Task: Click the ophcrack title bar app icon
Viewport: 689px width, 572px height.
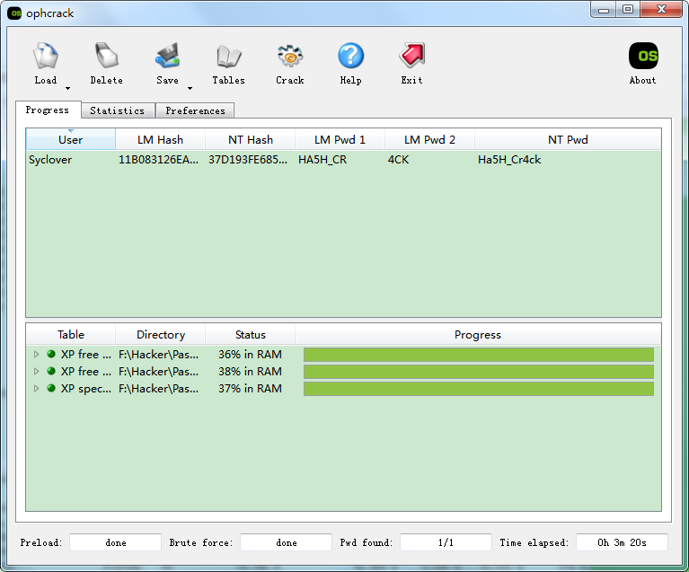Action: coord(14,13)
